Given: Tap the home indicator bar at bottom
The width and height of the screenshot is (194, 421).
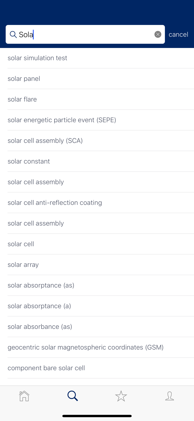Looking at the screenshot, I should pos(97,416).
